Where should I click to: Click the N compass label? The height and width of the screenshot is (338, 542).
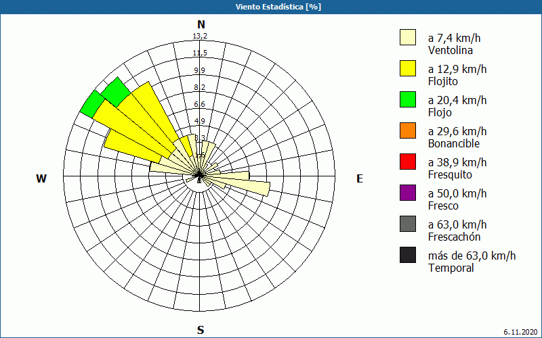click(201, 24)
